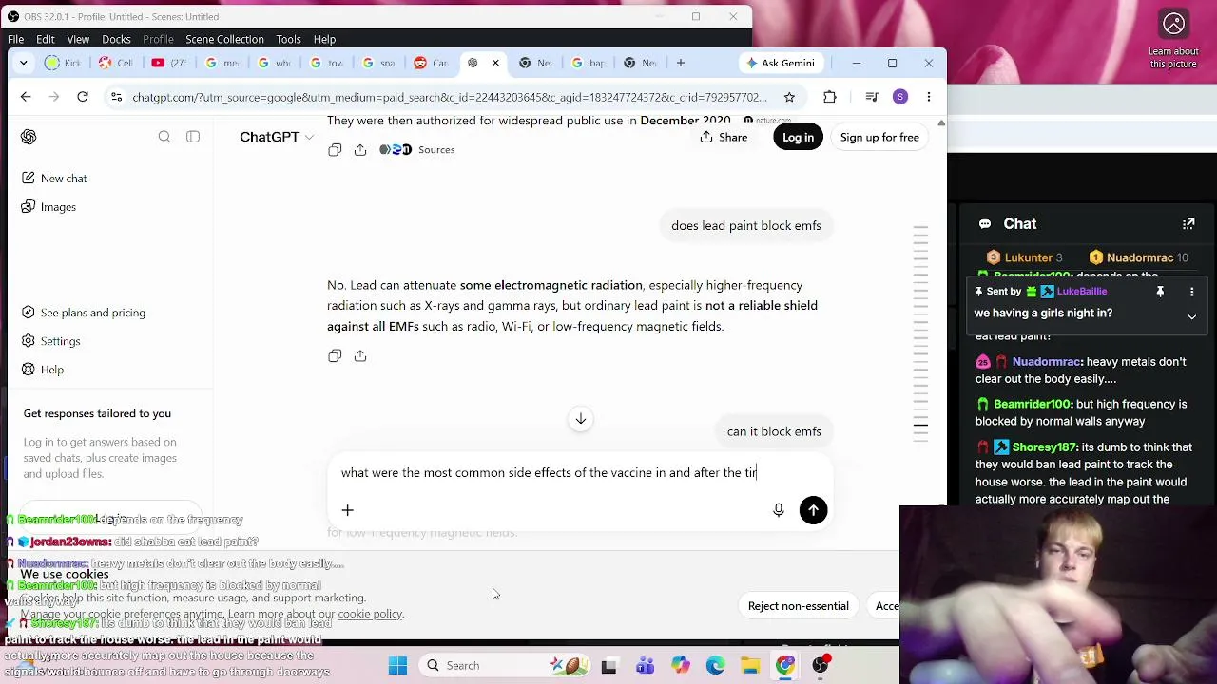Open Microsoft Edge from the taskbar
Viewport: 1217px width, 684px height.
click(715, 666)
